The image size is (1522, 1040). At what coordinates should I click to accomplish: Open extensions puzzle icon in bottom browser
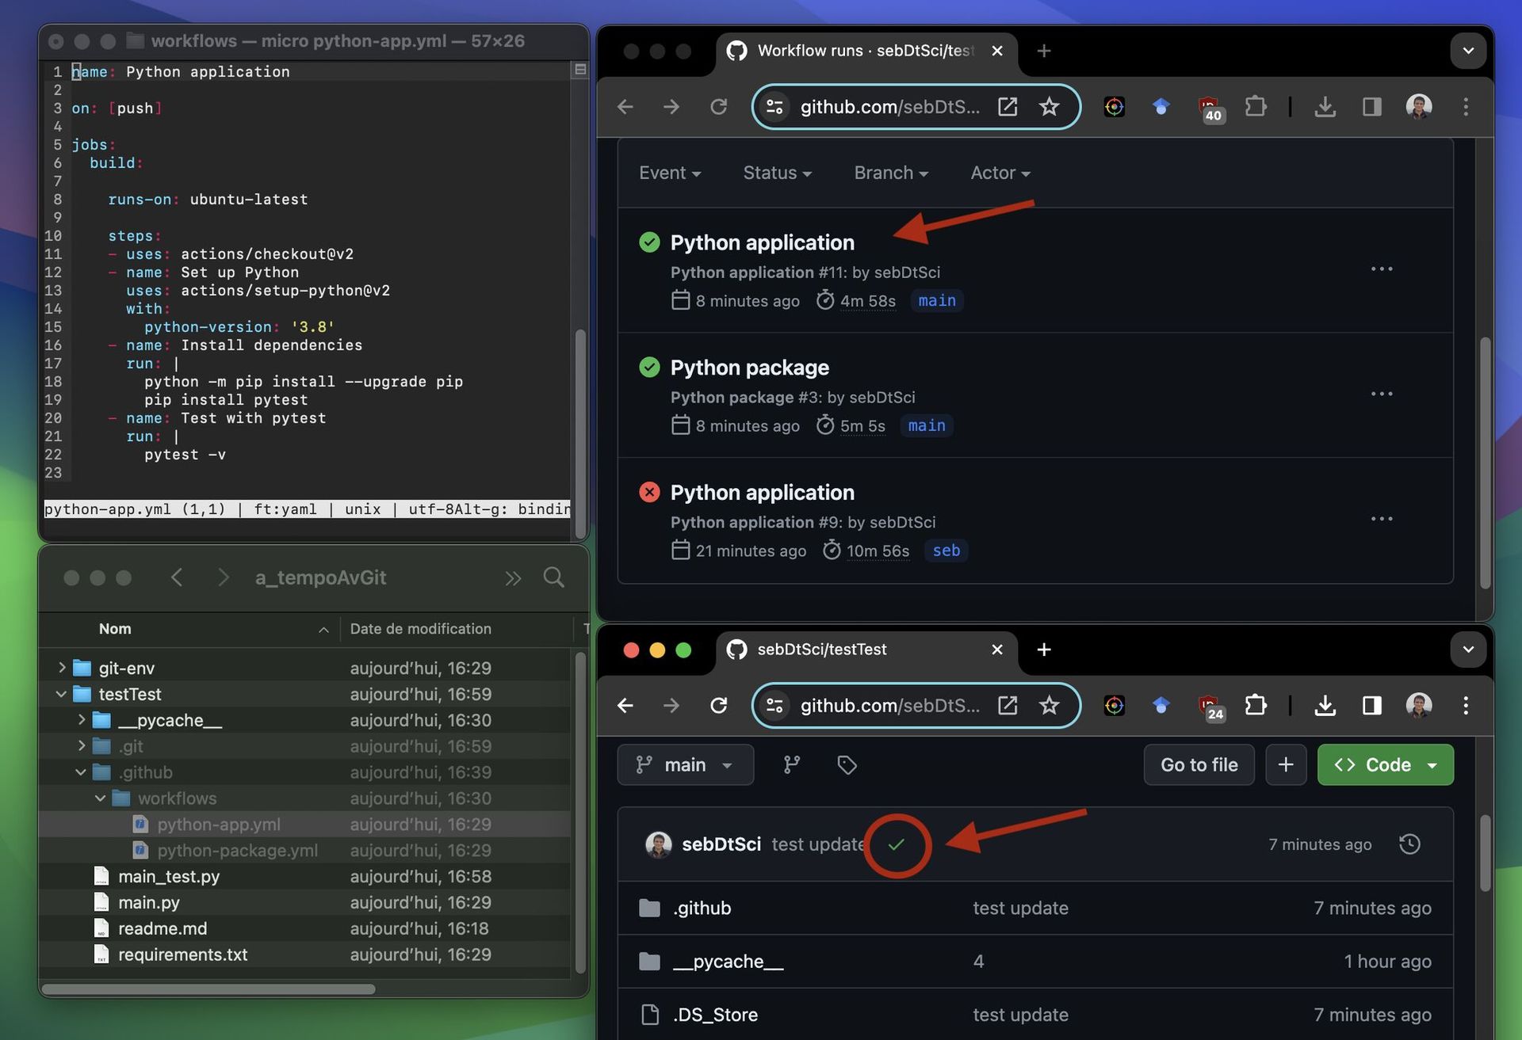pos(1256,705)
